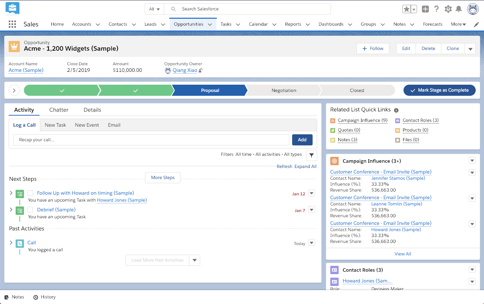The width and height of the screenshot is (484, 304).
Task: Click the Howard Jones contact role icon
Action: (x=334, y=281)
